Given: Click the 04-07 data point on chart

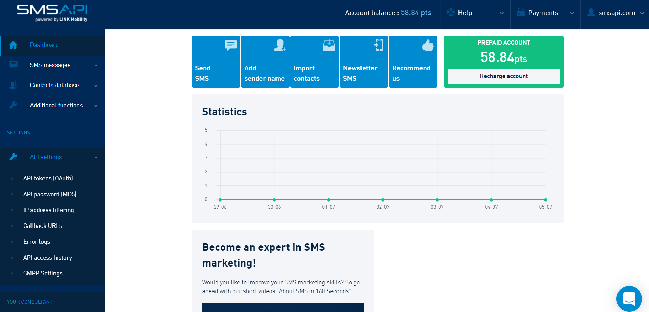Looking at the screenshot, I should click(491, 200).
